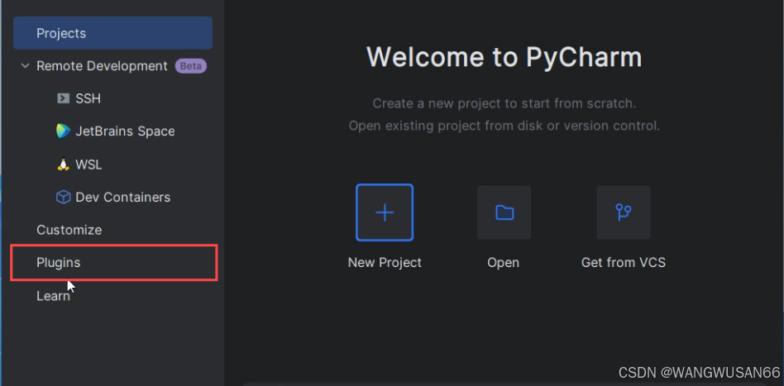Click the SSH terminal icon

(63, 98)
